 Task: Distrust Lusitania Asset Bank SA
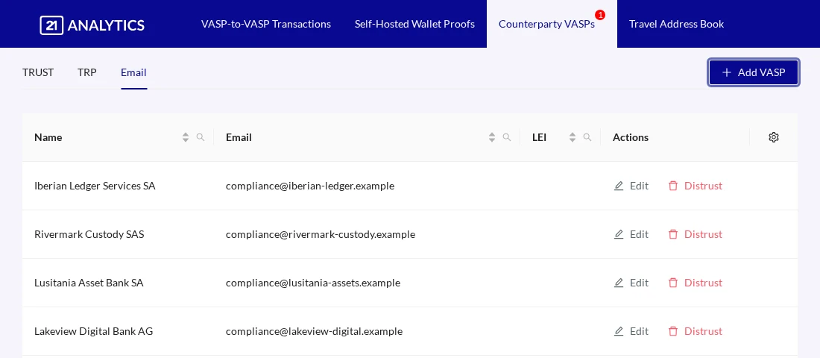click(x=696, y=283)
